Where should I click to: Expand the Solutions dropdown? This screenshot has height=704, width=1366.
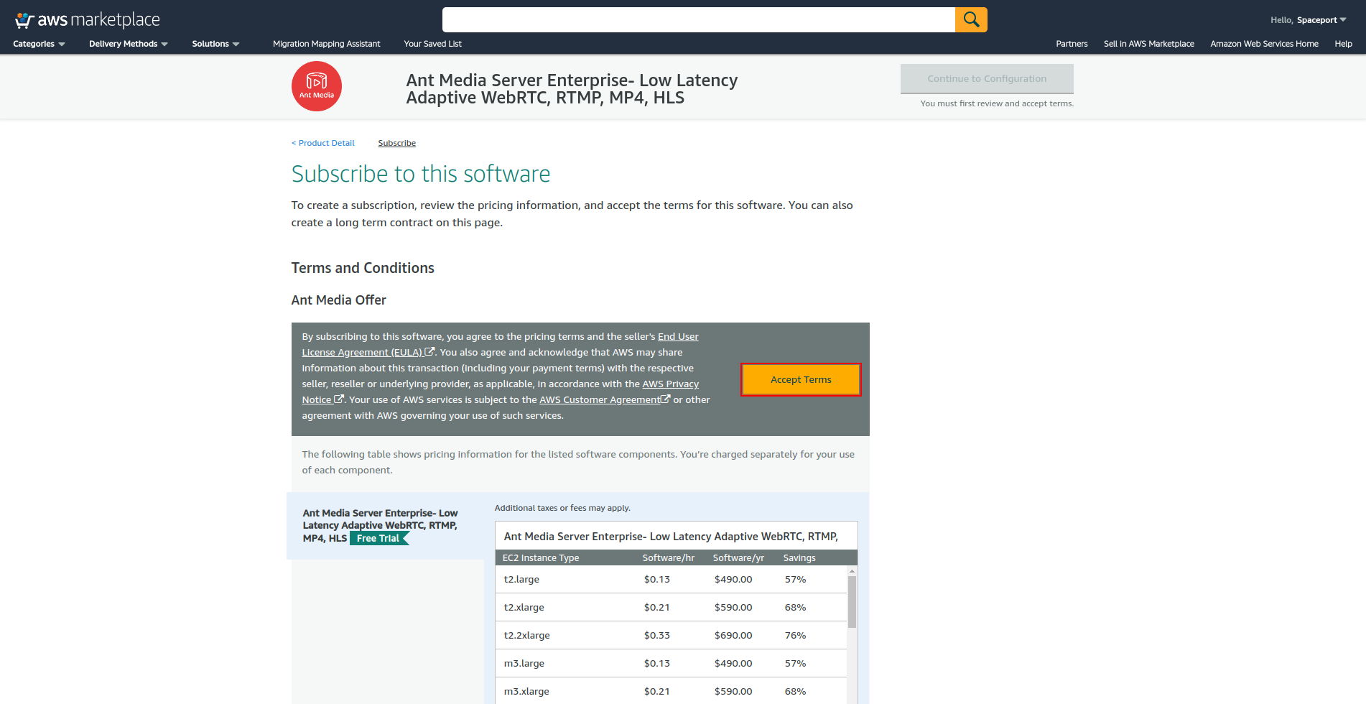pos(215,44)
